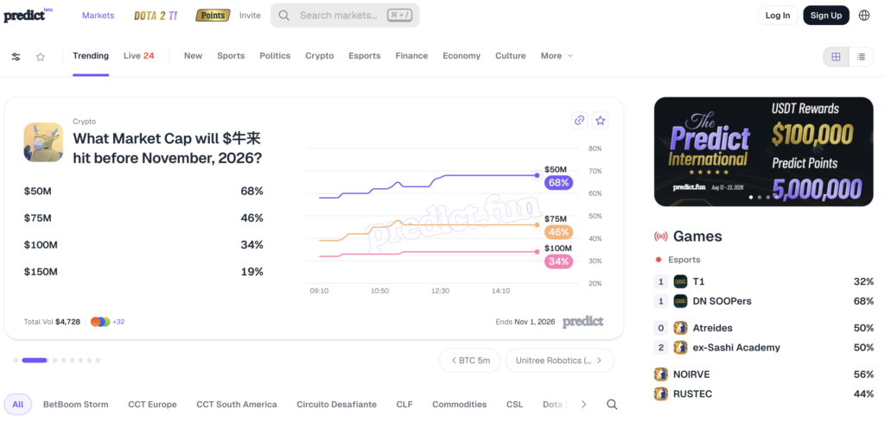Image resolution: width=885 pixels, height=422 pixels.
Task: Select the CSL filter chip
Action: [515, 404]
